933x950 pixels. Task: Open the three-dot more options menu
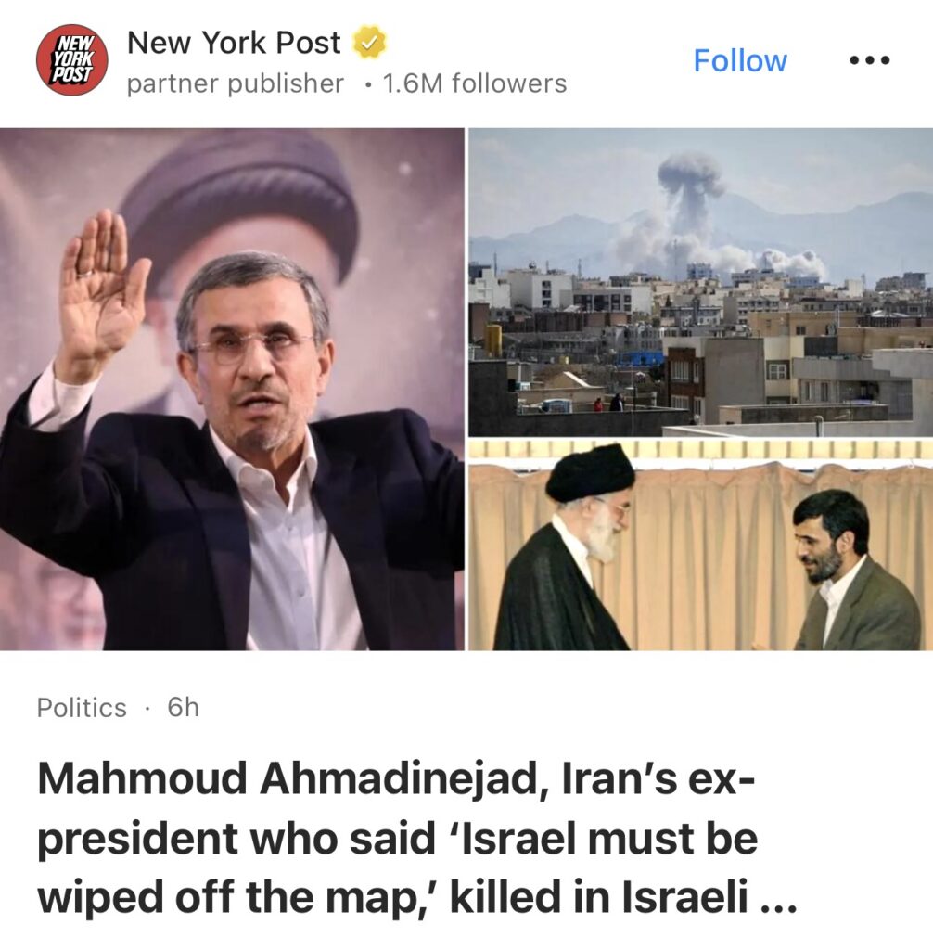869,60
